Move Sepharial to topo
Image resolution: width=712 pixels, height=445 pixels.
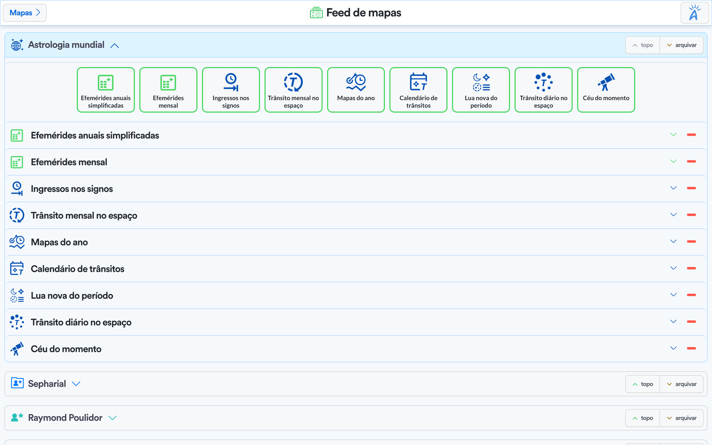(x=642, y=384)
